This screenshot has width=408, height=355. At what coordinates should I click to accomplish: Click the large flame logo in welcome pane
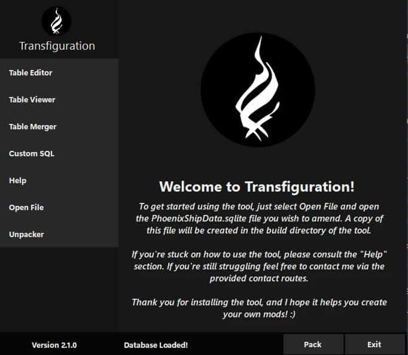258,89
